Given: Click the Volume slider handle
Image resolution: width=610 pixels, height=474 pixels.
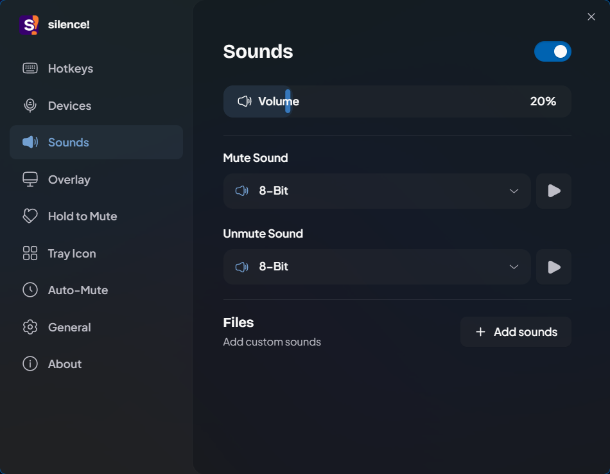Looking at the screenshot, I should pos(288,101).
